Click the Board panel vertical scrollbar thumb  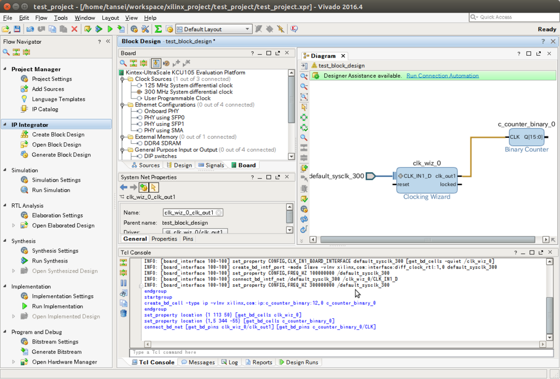tap(291, 101)
